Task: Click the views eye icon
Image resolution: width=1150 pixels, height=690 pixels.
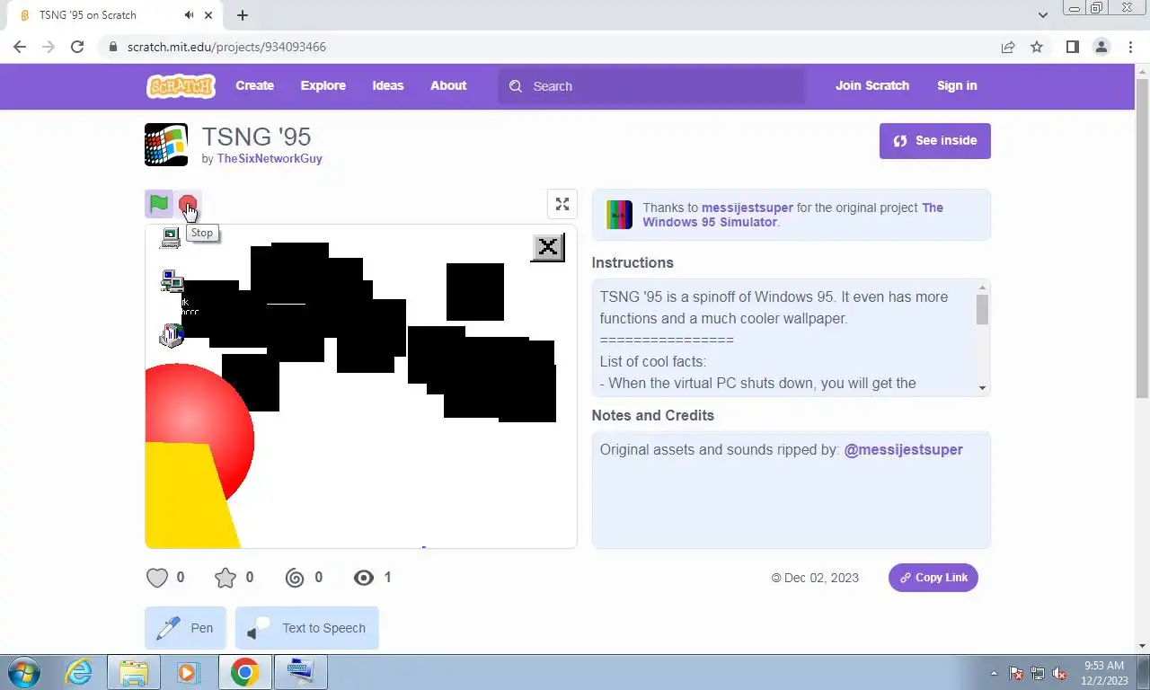Action: [x=364, y=578]
